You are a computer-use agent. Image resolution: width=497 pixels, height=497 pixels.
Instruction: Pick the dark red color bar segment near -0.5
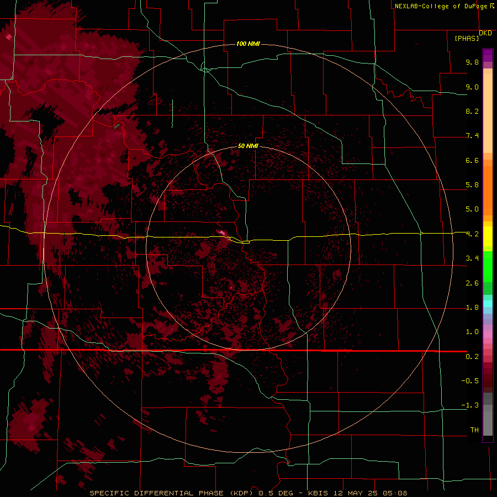(488, 380)
